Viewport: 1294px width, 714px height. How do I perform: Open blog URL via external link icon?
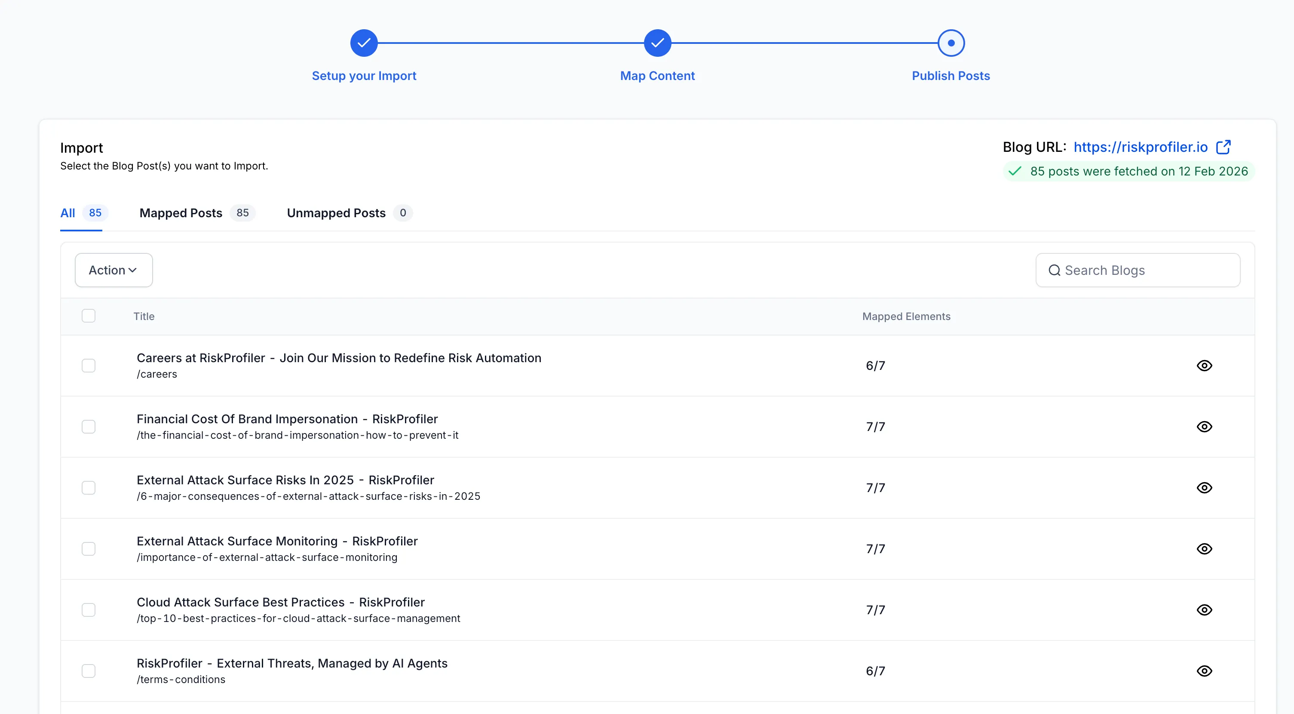pyautogui.click(x=1224, y=146)
